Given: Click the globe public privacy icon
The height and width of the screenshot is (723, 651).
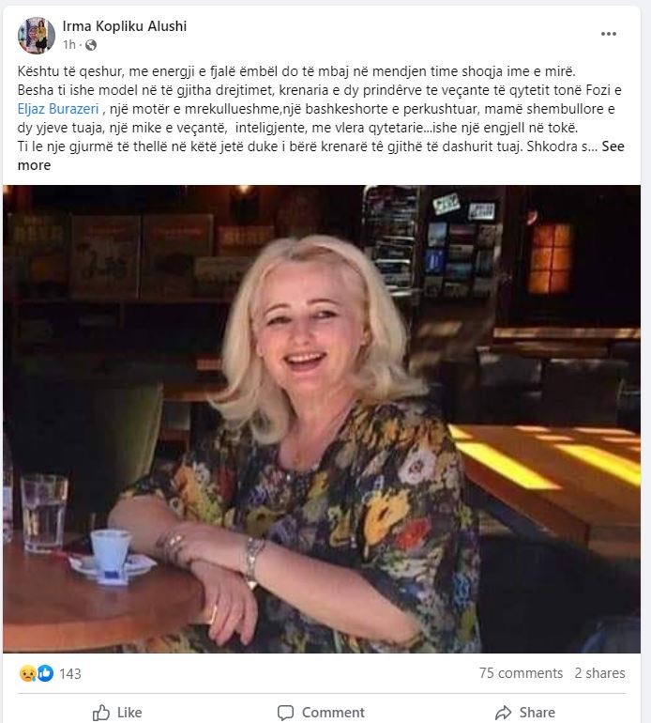Looking at the screenshot, I should point(91,45).
